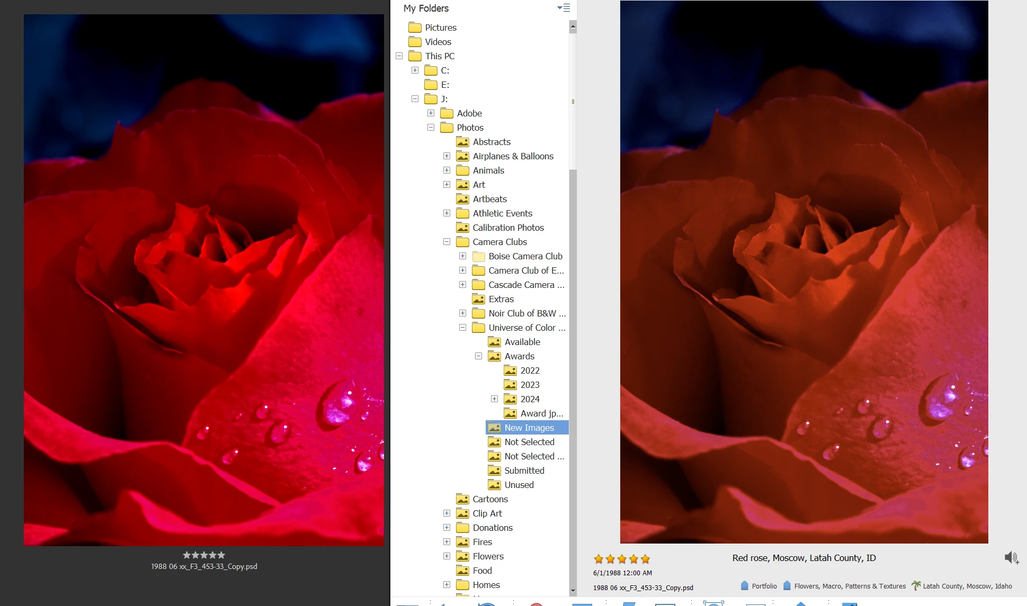Screen dimensions: 1027x606
Task: Click the thumbnail's star rating row
Action: click(204, 555)
